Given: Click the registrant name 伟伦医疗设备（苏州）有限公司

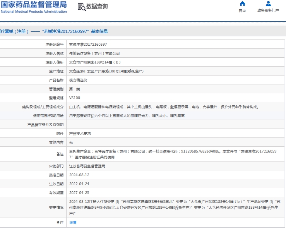Looking at the screenshot, I should 94,53.
